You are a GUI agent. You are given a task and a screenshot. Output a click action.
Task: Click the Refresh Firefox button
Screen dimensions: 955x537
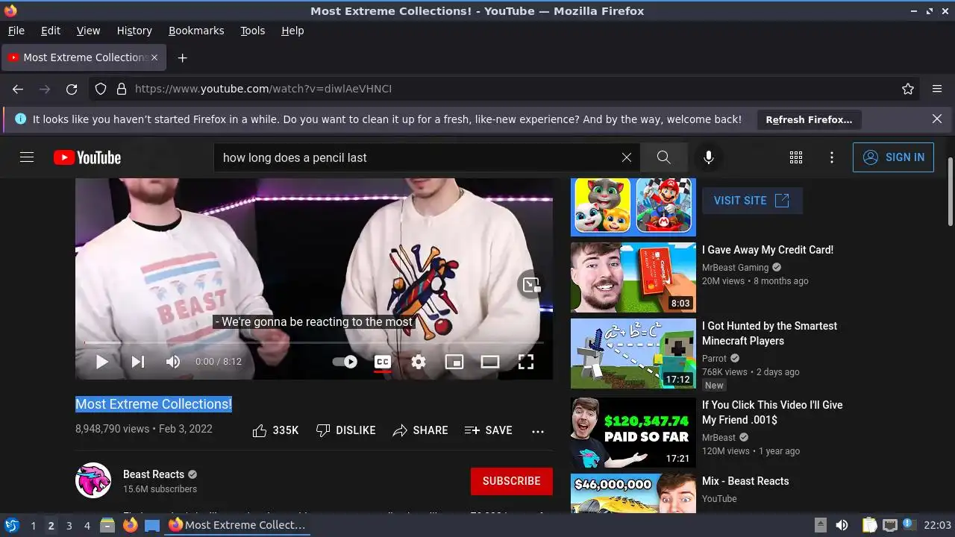pos(809,119)
